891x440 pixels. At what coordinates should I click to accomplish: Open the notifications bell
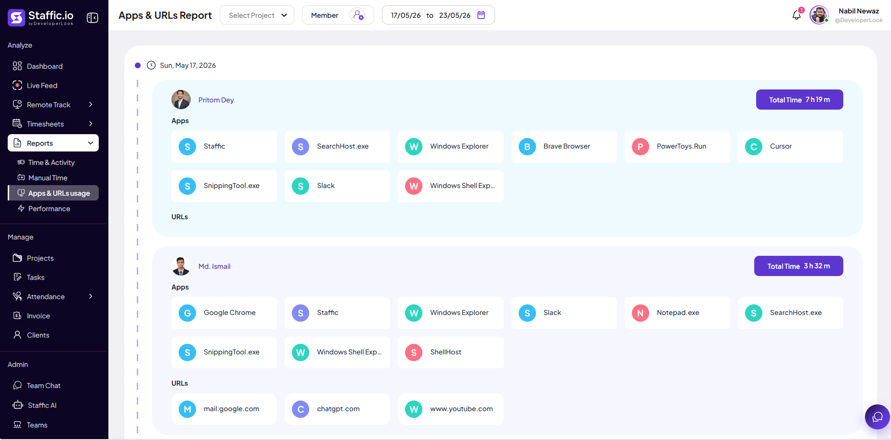[x=797, y=15]
